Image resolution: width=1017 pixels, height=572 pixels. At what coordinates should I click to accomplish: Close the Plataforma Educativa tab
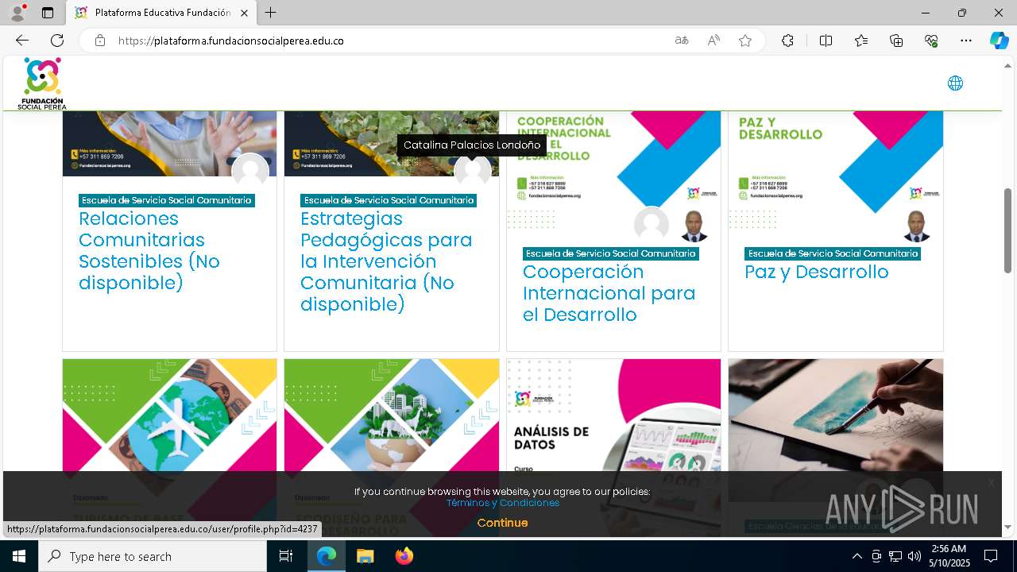click(x=244, y=13)
